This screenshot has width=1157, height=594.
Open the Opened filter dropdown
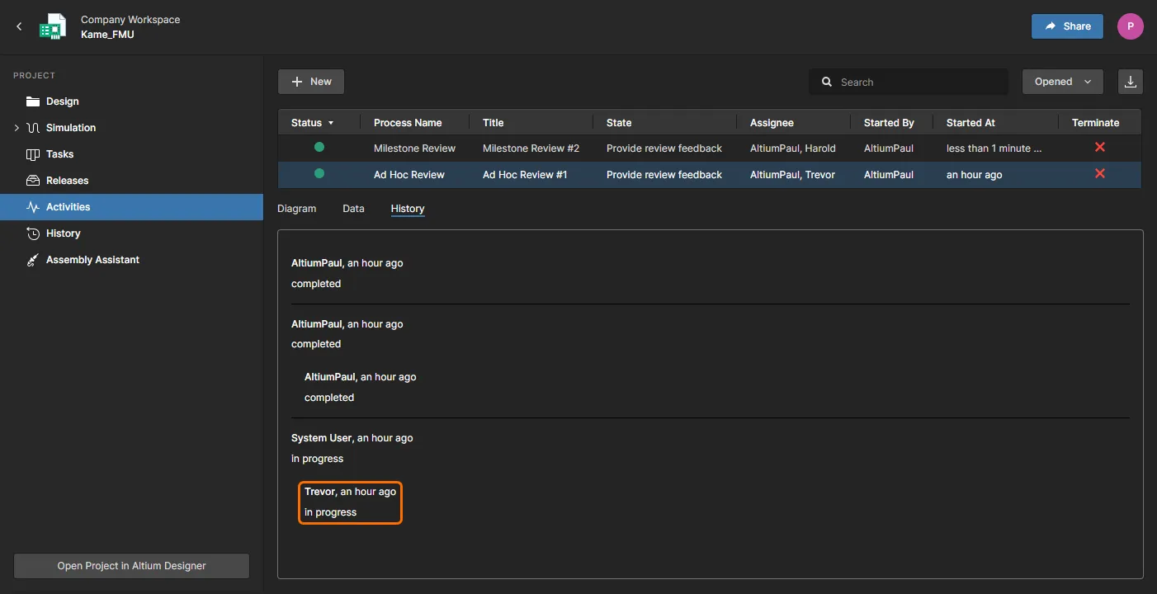1062,82
